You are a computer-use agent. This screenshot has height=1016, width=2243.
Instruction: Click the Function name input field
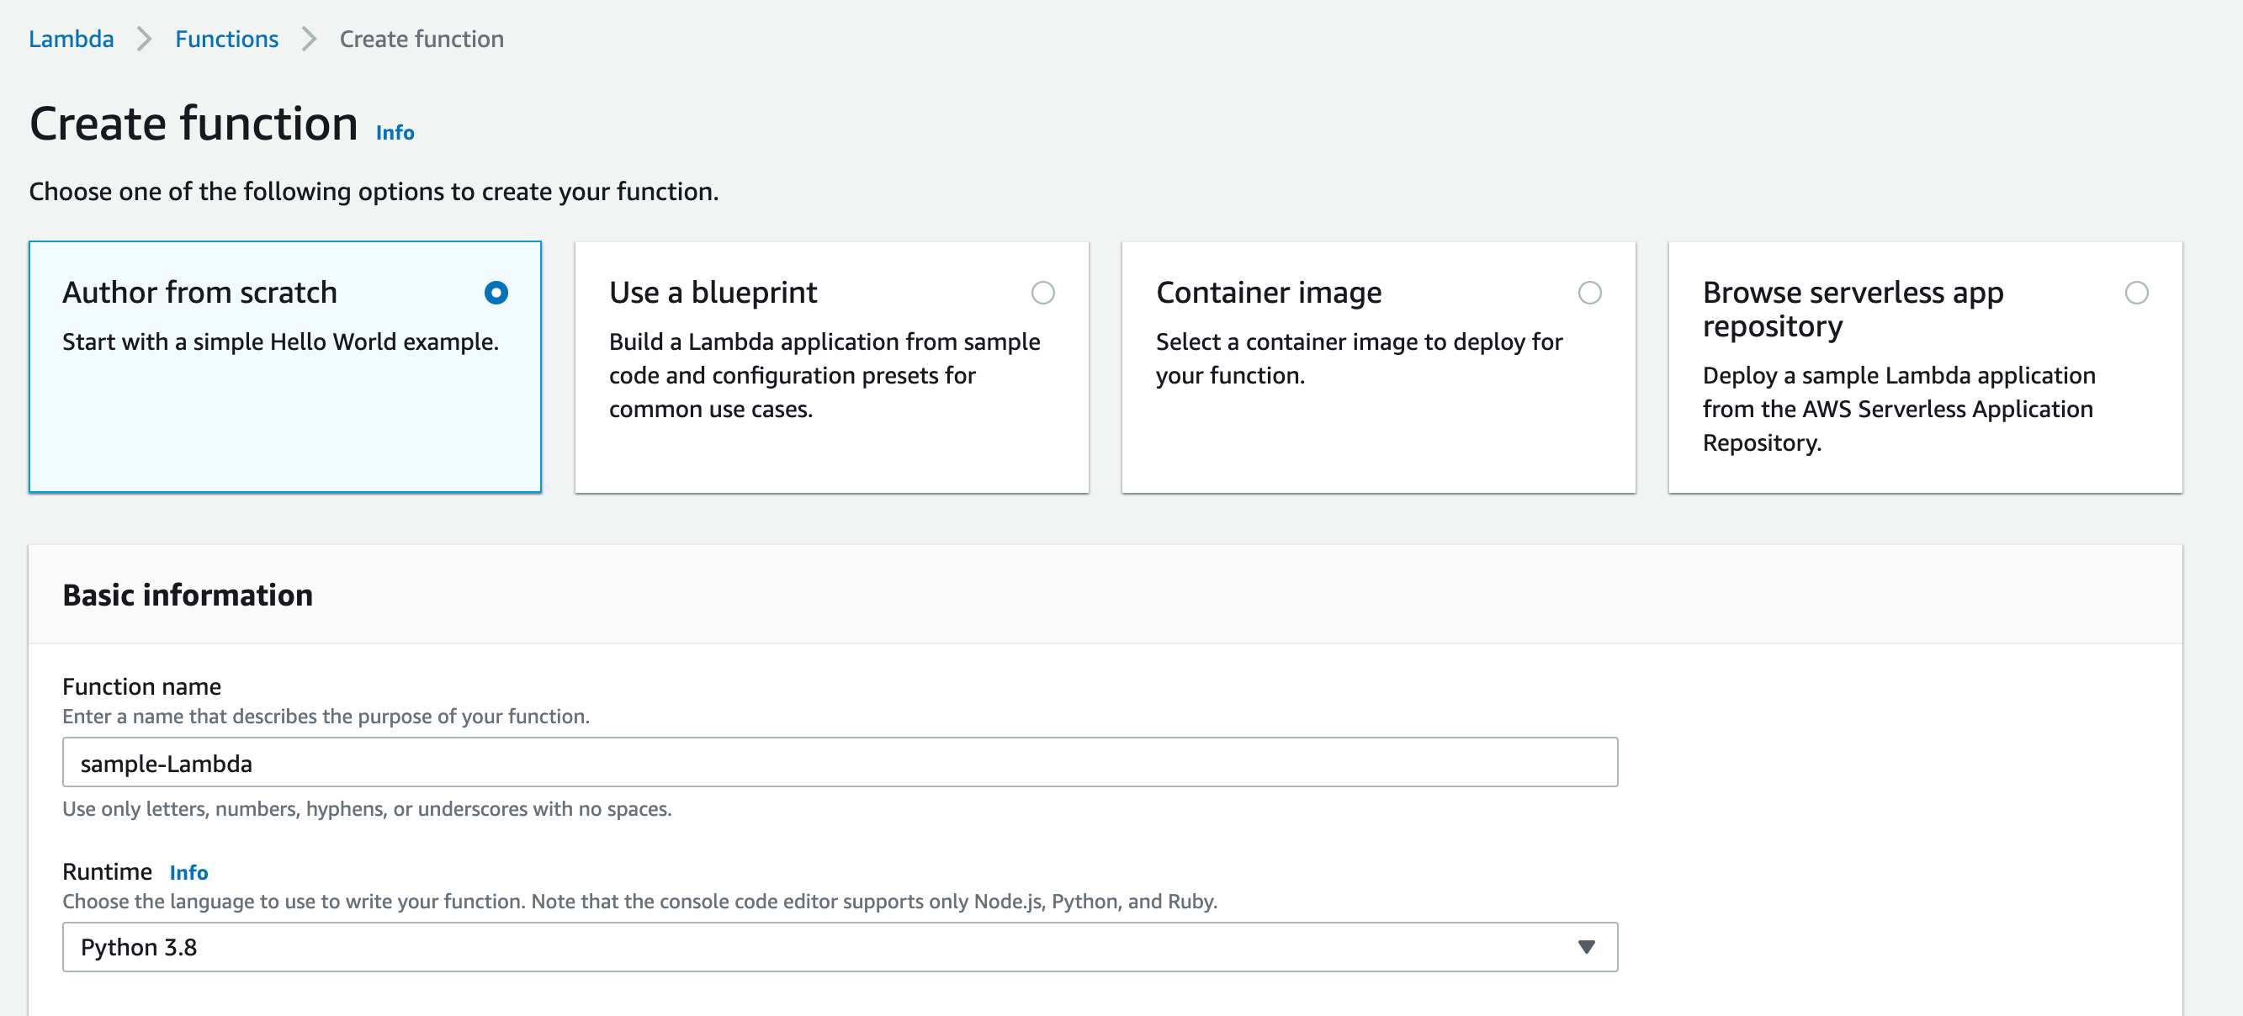point(840,763)
